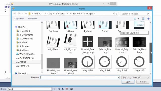161x91 pixels.
Task: Go forward with the Forward arrow
Action: tap(19, 14)
